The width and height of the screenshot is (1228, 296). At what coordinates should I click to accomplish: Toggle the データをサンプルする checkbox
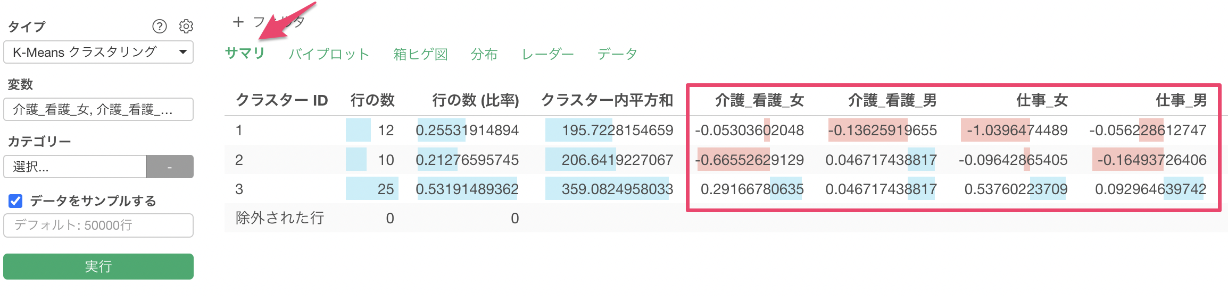(16, 201)
